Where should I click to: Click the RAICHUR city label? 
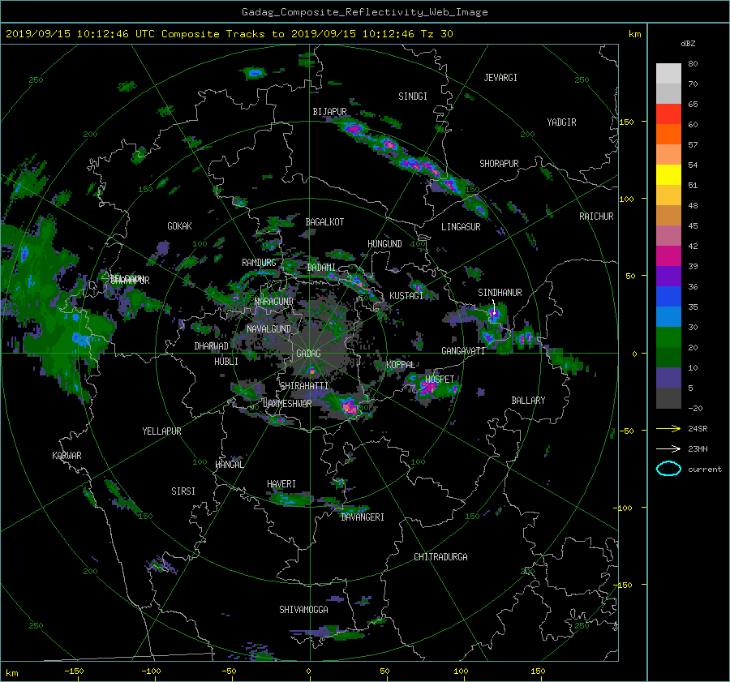(596, 217)
